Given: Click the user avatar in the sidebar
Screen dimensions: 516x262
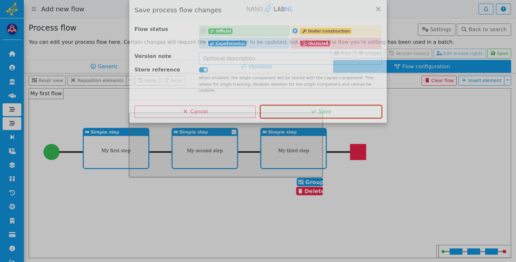Looking at the screenshot, I should click(x=12, y=29).
